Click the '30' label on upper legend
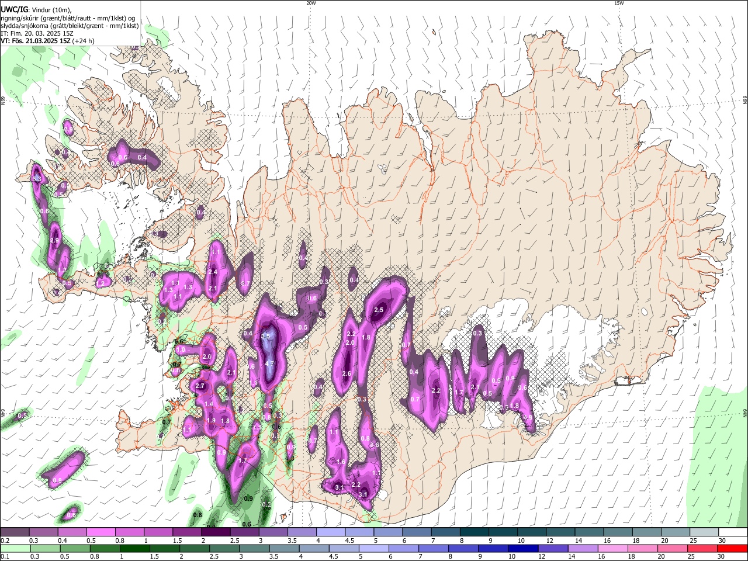This screenshot has height=561, width=748. click(722, 541)
